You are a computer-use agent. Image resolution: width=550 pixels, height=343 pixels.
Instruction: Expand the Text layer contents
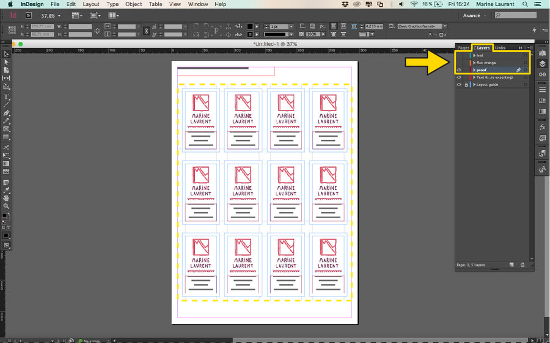474,78
